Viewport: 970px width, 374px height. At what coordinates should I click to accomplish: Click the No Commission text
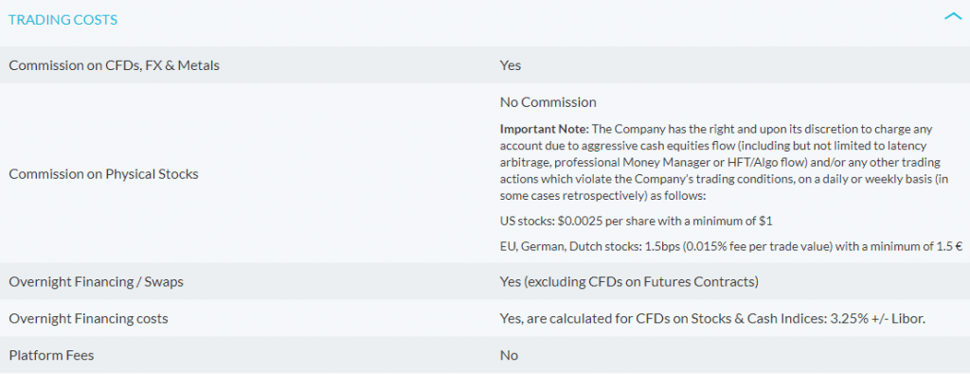(548, 102)
